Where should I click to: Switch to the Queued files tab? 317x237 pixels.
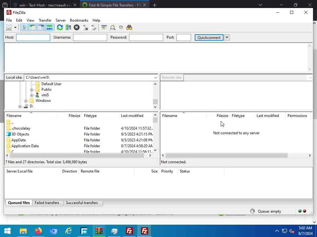tap(19, 203)
